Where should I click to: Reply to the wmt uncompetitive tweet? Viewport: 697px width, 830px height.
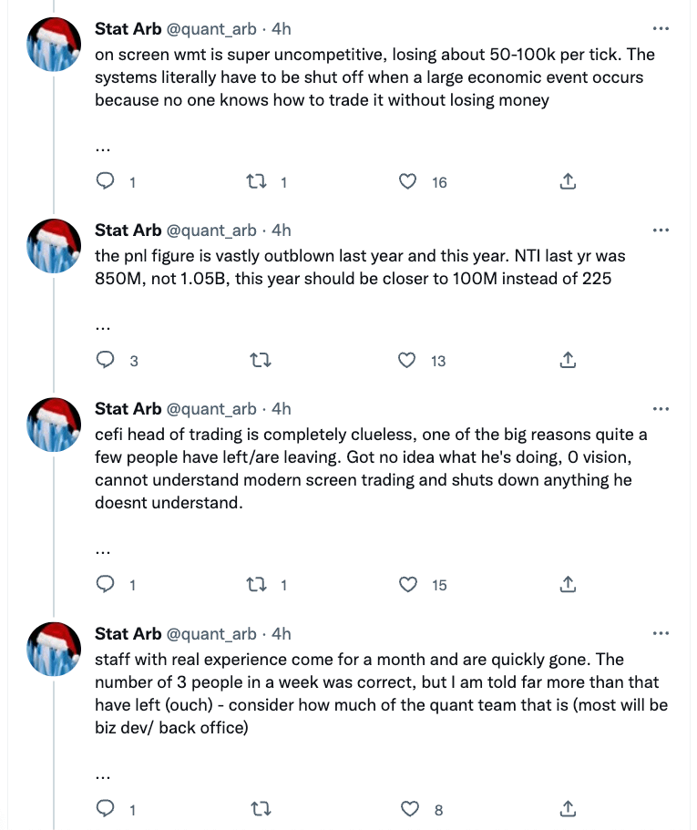[x=107, y=182]
